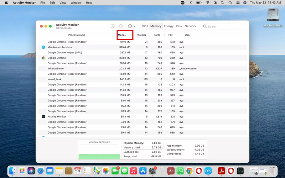Sort by the Process Name column header

[77, 35]
